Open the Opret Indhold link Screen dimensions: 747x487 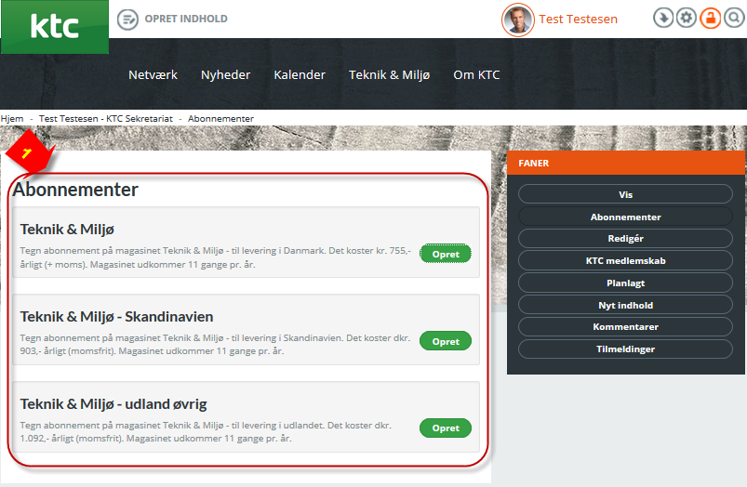(186, 19)
